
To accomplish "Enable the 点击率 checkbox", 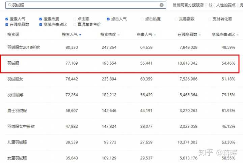I will tap(75, 19).
